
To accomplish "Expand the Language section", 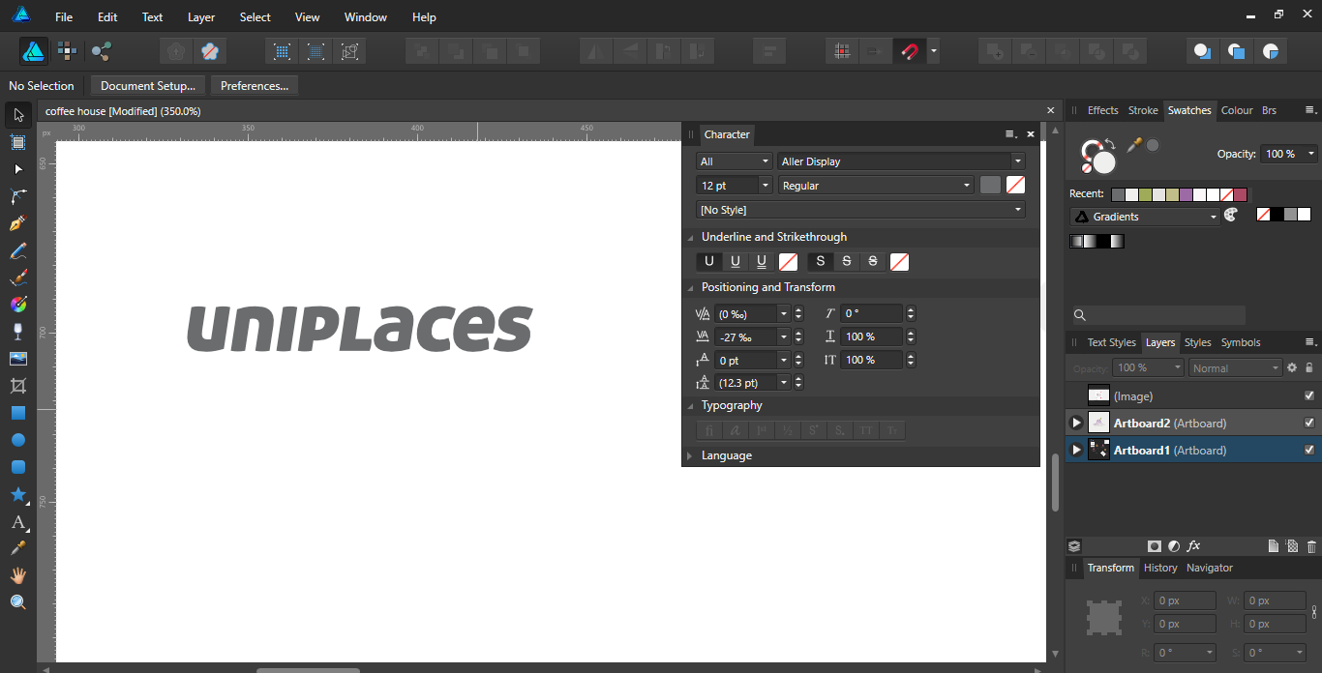I will [690, 455].
